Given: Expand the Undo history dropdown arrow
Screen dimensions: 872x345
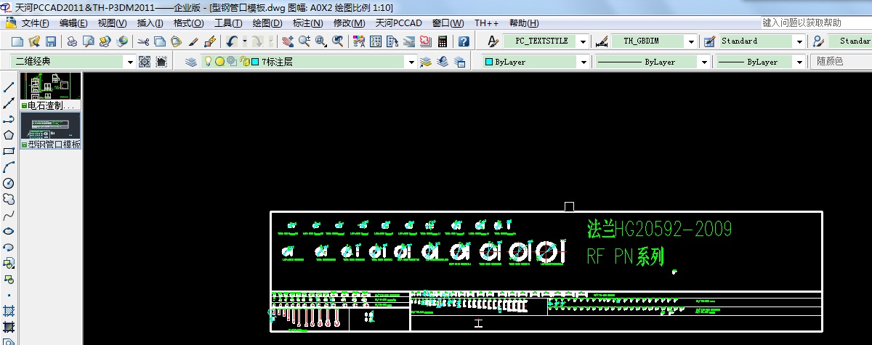Looking at the screenshot, I should click(245, 41).
